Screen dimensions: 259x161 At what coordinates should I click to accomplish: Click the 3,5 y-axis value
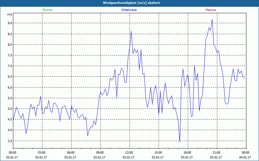(10, 141)
